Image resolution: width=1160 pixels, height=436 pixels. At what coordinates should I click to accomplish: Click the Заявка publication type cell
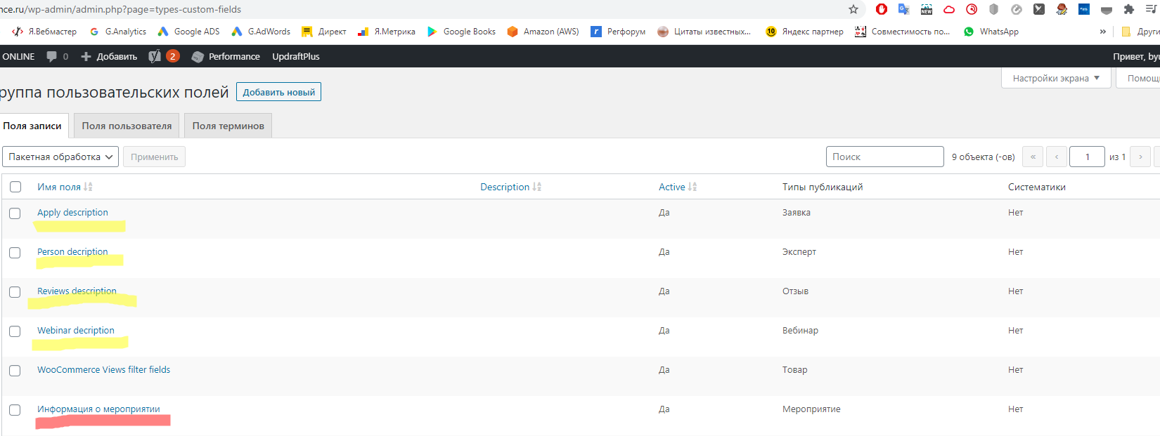point(797,212)
